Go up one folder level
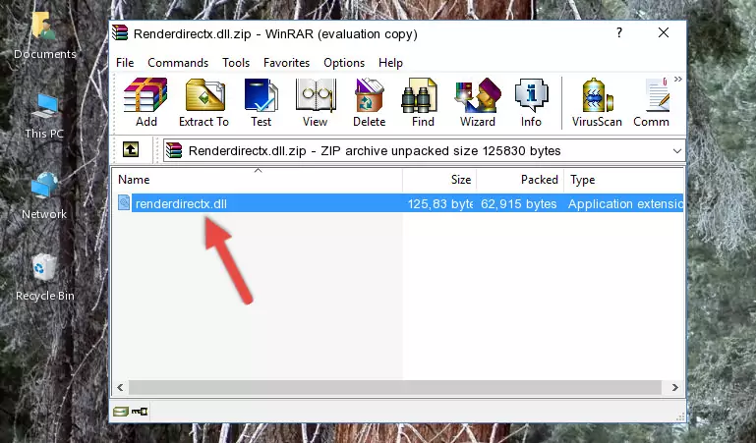Screen dimensions: 756x443 (131, 149)
